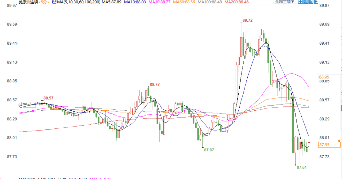Click the 87.61 low price marker
Image resolution: width=342 pixels, height=179 pixels.
[301, 167]
